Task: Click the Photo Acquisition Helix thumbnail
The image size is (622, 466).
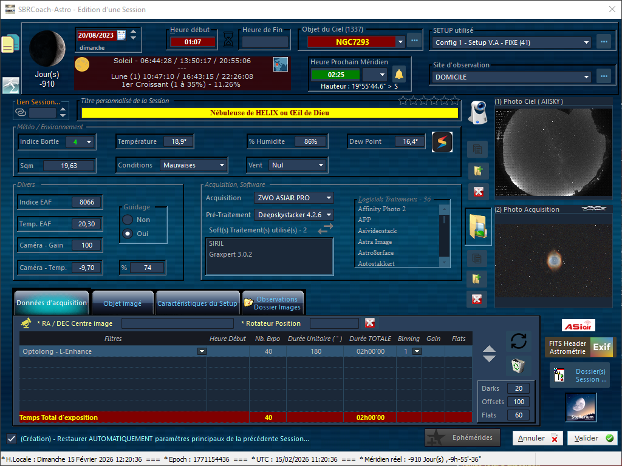Action: tap(553, 260)
